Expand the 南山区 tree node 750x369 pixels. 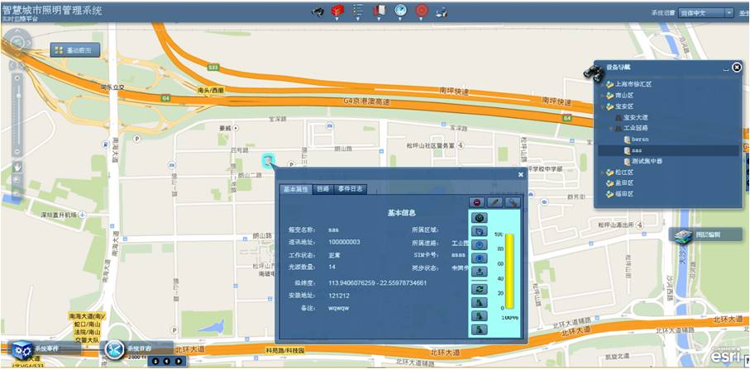coord(602,96)
